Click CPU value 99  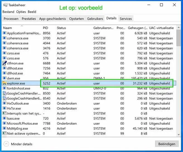click(122, 134)
